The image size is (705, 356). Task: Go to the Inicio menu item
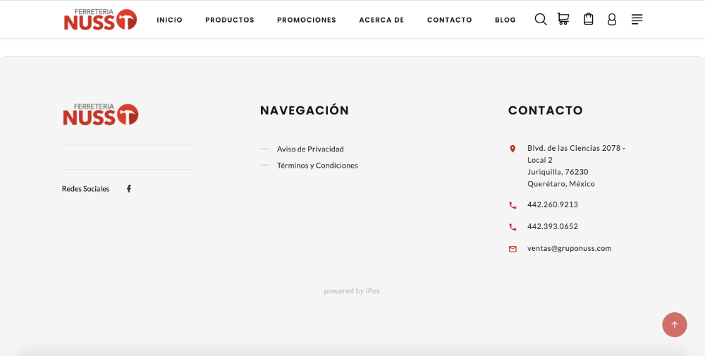tap(169, 20)
